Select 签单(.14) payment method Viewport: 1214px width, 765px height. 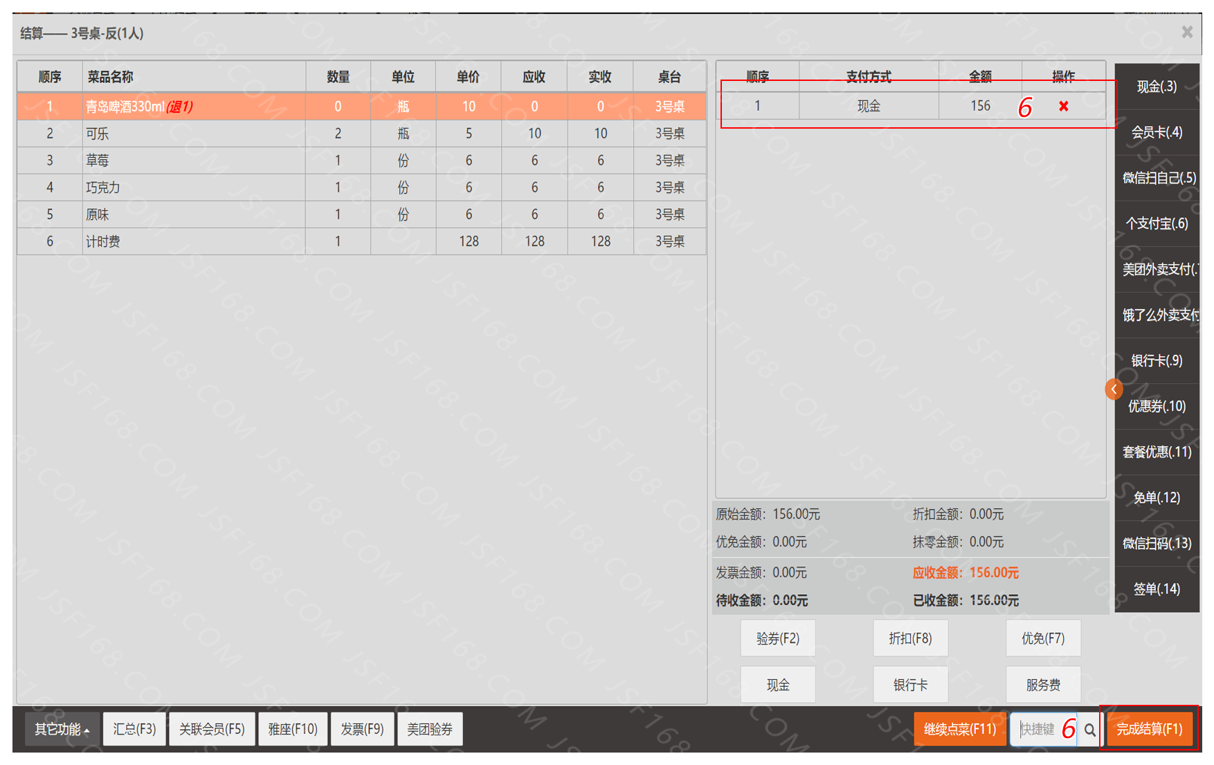point(1157,589)
